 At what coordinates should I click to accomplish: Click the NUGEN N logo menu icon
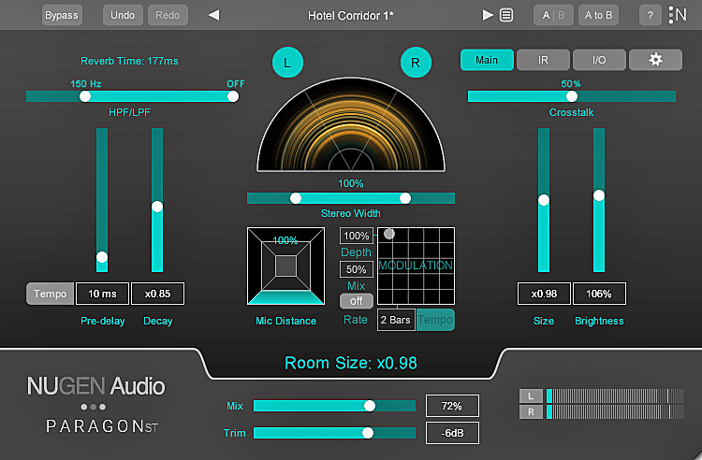pyautogui.click(x=678, y=15)
